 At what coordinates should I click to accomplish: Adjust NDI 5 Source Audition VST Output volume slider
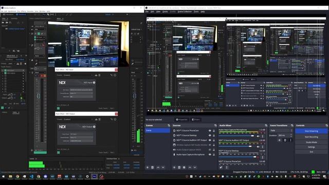tap(236, 146)
